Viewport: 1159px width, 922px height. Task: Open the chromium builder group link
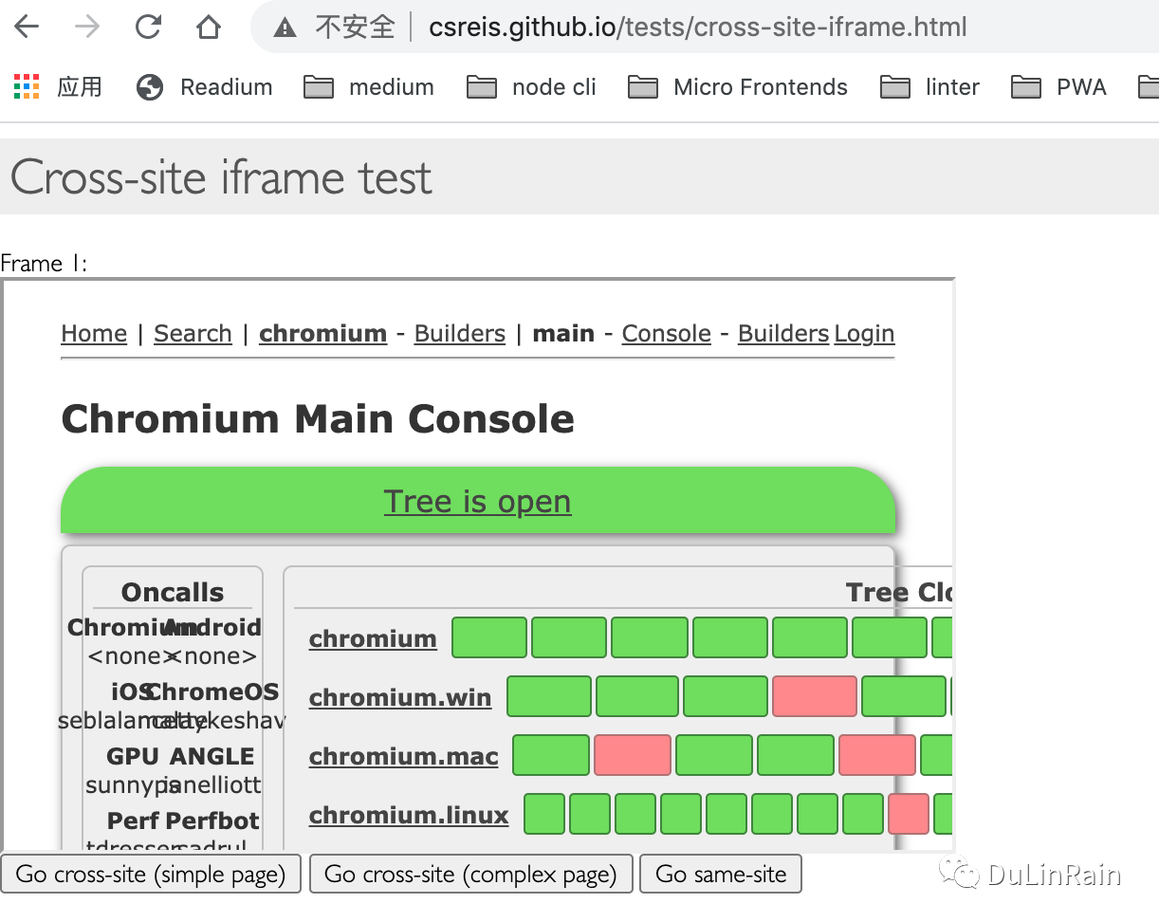coord(373,639)
